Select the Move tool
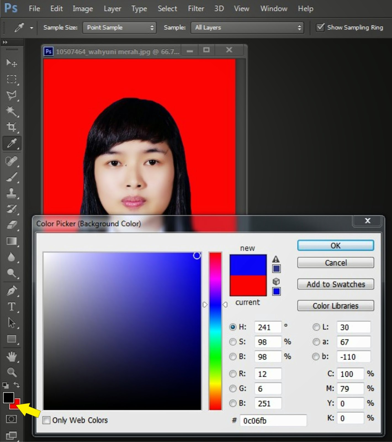Viewport: 392px width, 442px height. [x=12, y=63]
